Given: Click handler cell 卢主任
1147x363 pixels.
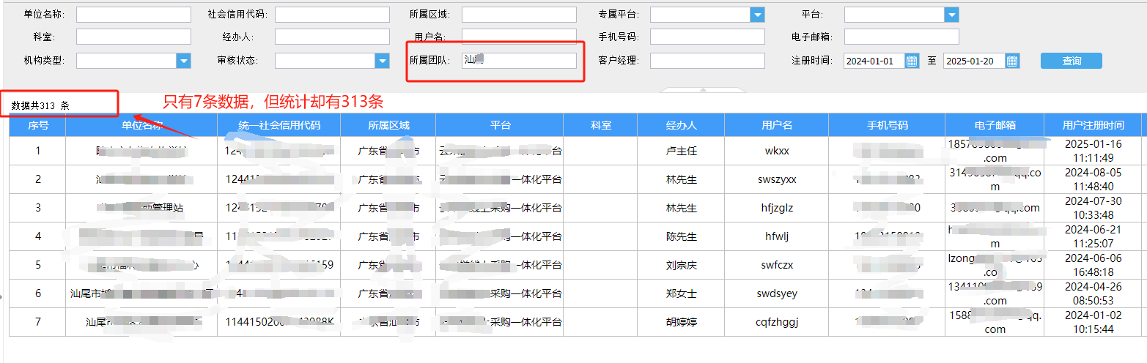Looking at the screenshot, I should (x=681, y=151).
